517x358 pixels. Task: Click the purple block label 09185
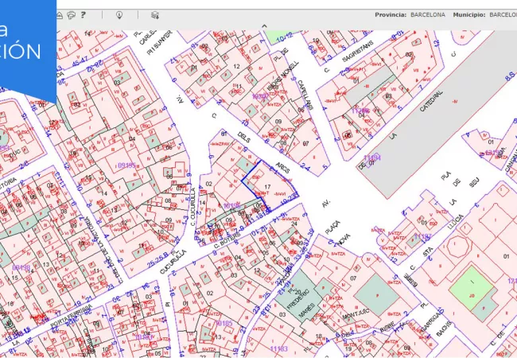tap(126, 165)
